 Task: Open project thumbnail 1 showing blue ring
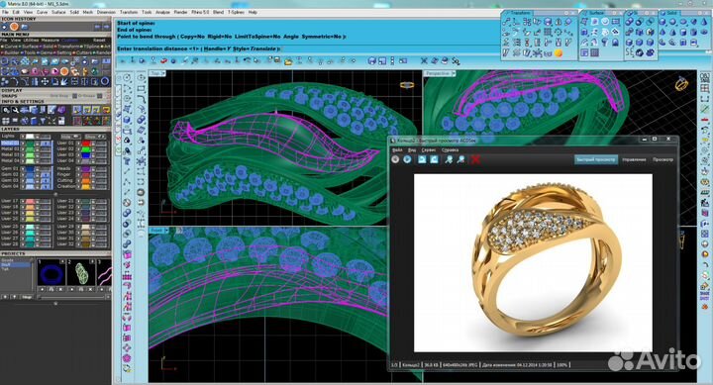(51, 273)
